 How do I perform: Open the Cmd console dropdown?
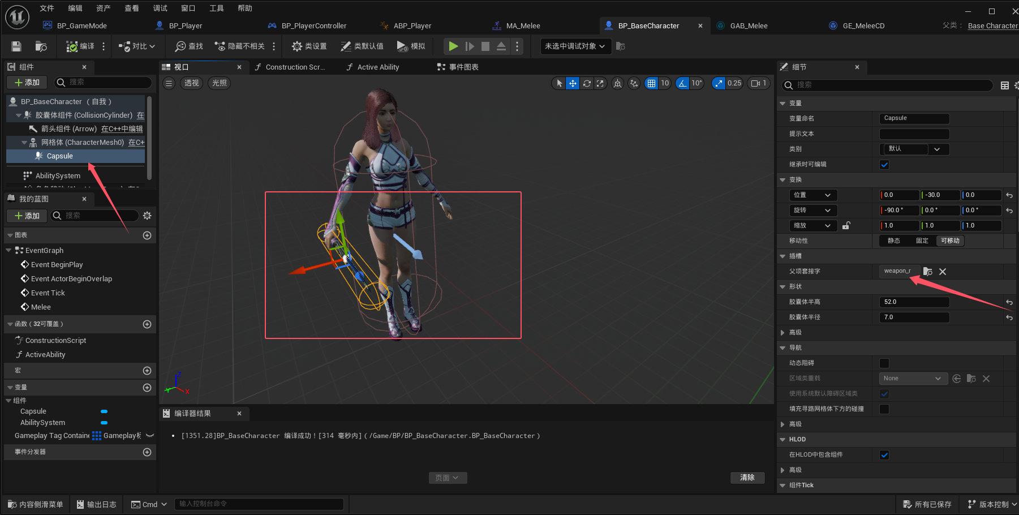(x=149, y=504)
